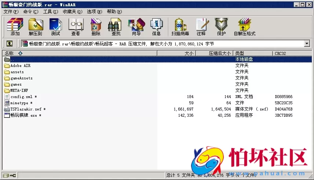Show archive 信息 (Info) icon
Screen dimensions: 314x180
point(156,27)
